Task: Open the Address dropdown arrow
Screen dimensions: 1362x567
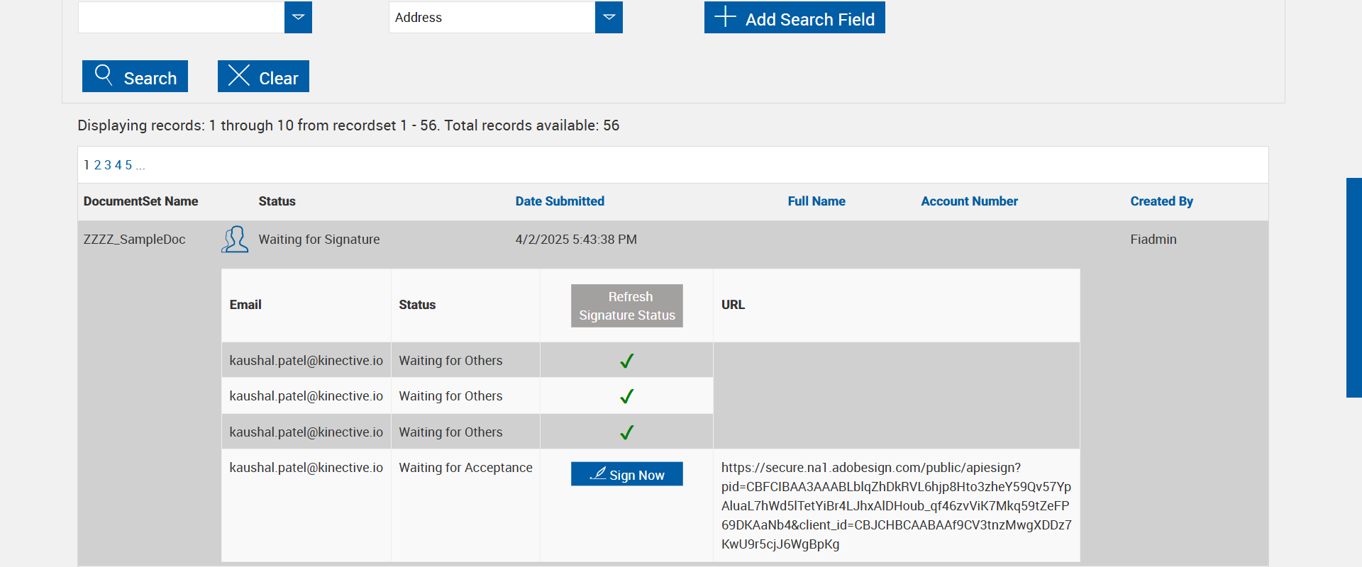Action: tap(609, 17)
